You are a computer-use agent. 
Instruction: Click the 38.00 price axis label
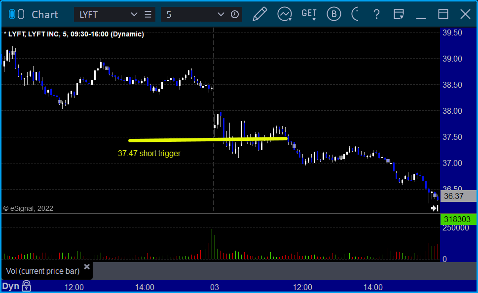(x=452, y=111)
